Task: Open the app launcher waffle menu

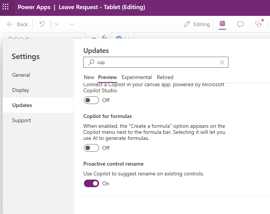Action: click(x=6, y=7)
